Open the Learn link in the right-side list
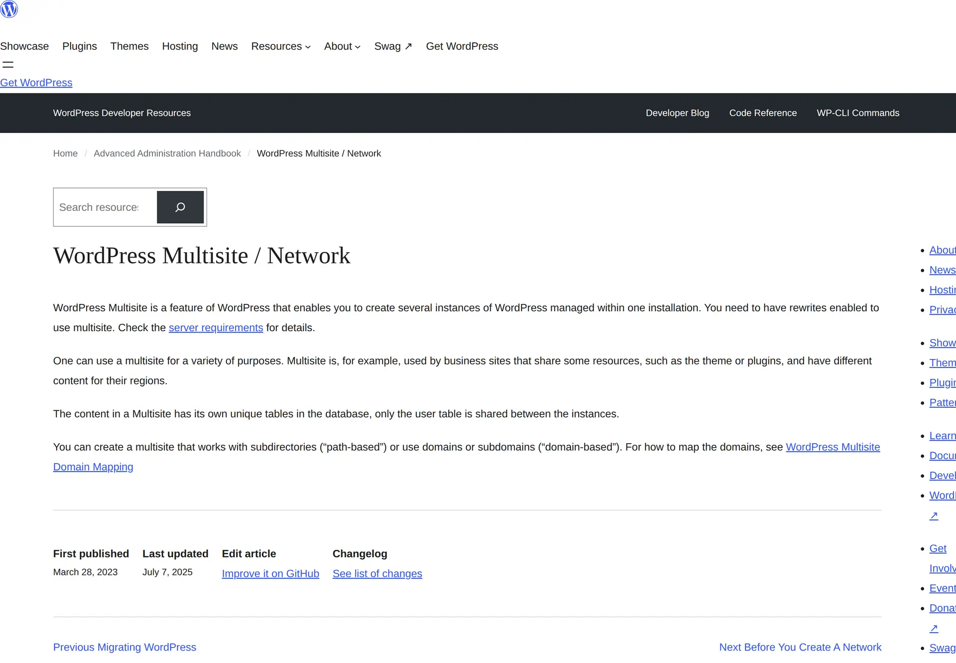Image resolution: width=956 pixels, height=663 pixels. pyautogui.click(x=943, y=436)
